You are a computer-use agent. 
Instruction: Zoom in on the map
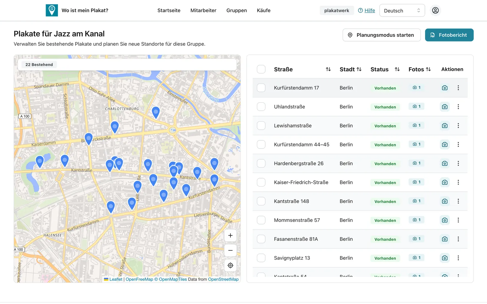point(230,236)
